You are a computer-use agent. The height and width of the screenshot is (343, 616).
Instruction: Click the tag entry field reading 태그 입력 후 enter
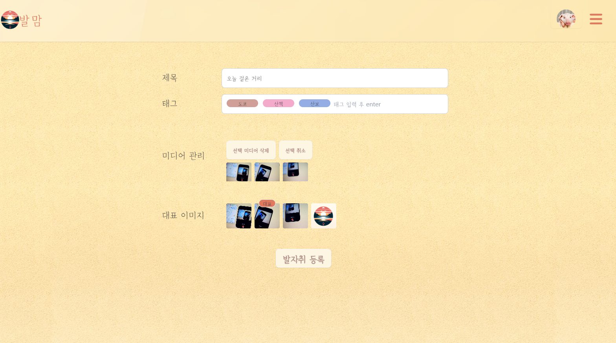click(389, 104)
